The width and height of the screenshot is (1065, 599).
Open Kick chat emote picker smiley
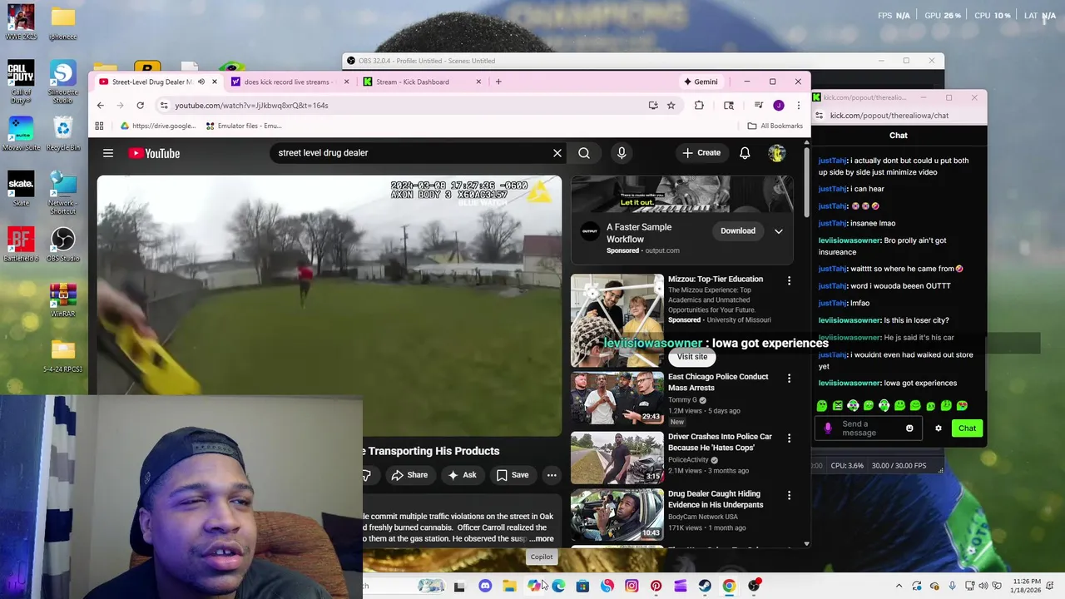pyautogui.click(x=909, y=428)
